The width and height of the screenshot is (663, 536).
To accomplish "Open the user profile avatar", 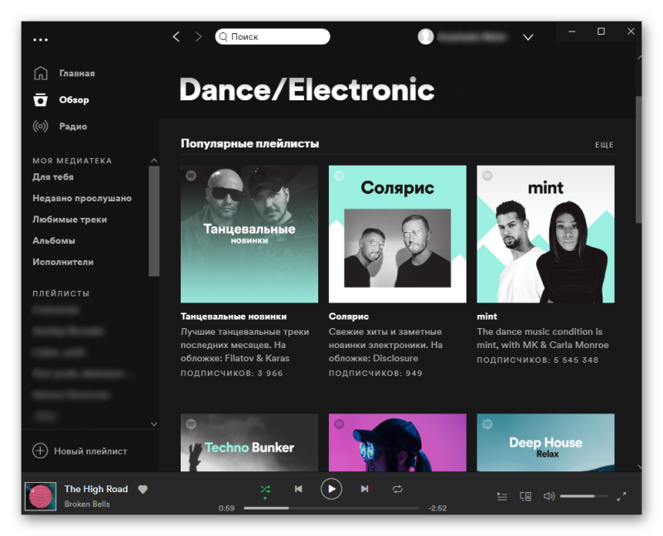I will (425, 36).
